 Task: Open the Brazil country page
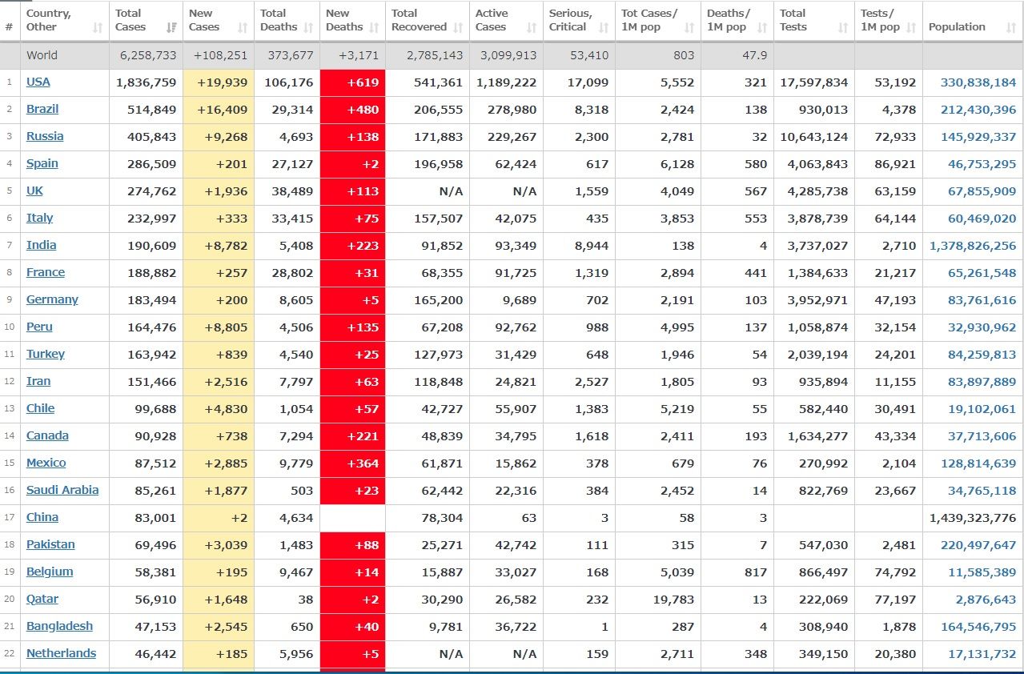(x=42, y=109)
